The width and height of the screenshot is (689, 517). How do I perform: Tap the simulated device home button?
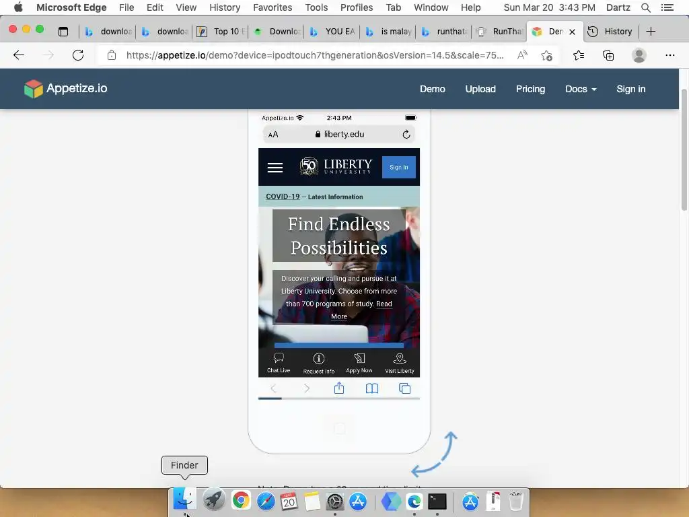click(x=339, y=429)
